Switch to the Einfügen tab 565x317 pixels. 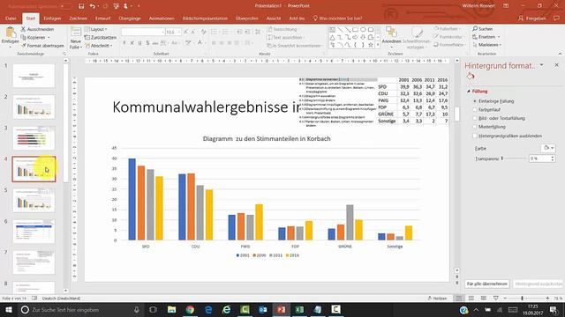pyautogui.click(x=52, y=18)
